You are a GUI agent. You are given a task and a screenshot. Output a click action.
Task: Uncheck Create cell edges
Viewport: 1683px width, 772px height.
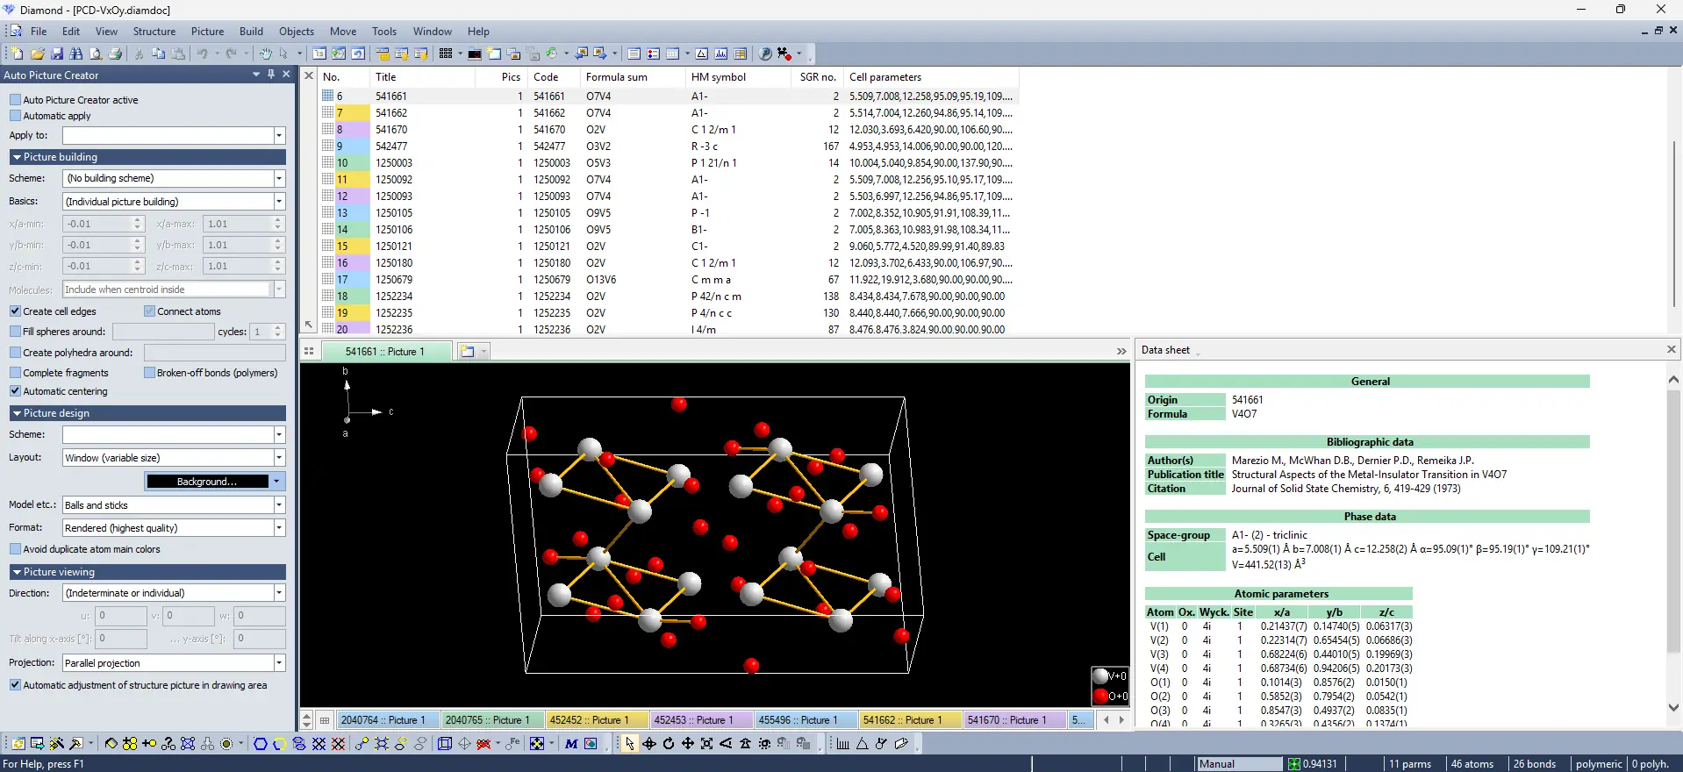[15, 311]
